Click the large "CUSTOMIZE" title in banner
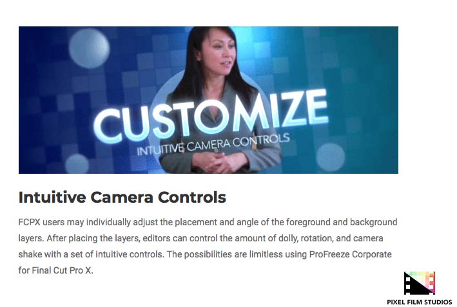 pyautogui.click(x=210, y=116)
